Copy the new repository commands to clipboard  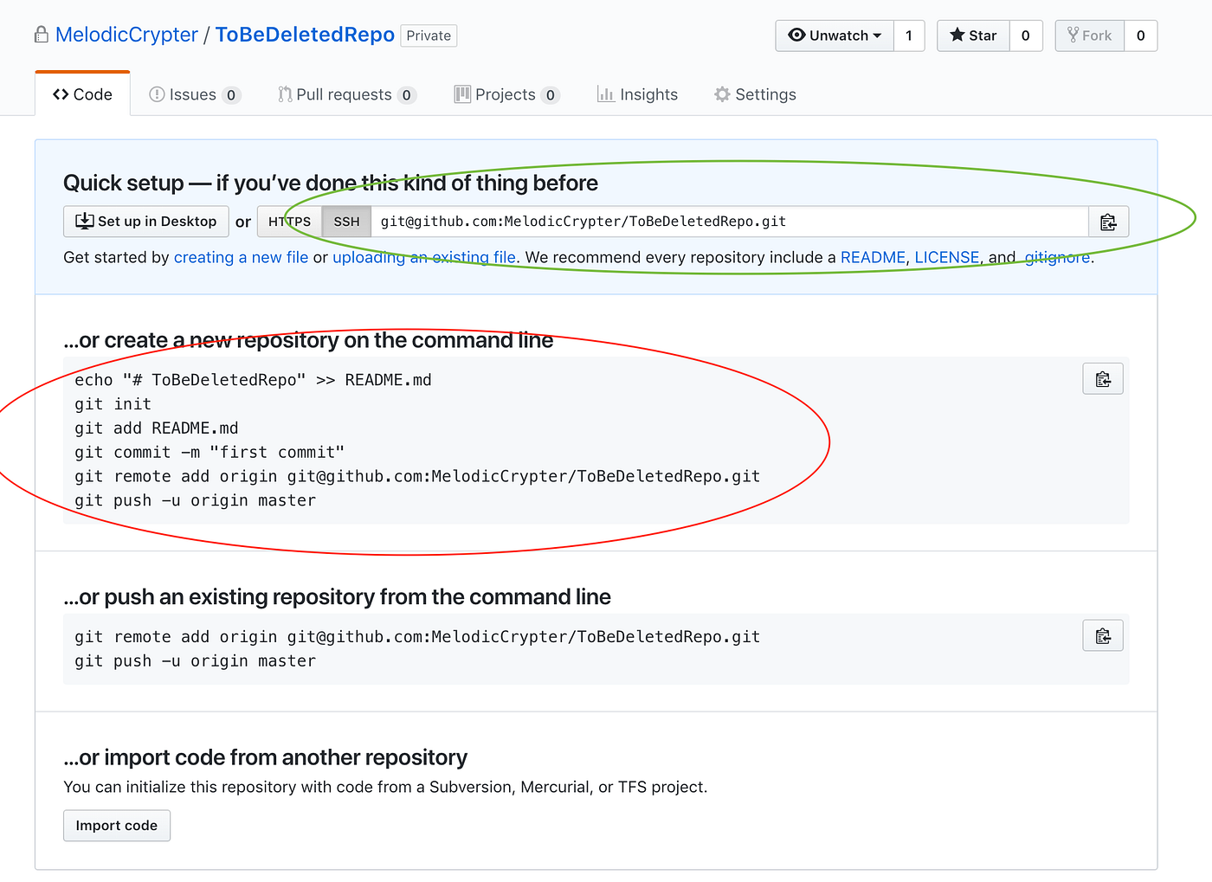1102,379
